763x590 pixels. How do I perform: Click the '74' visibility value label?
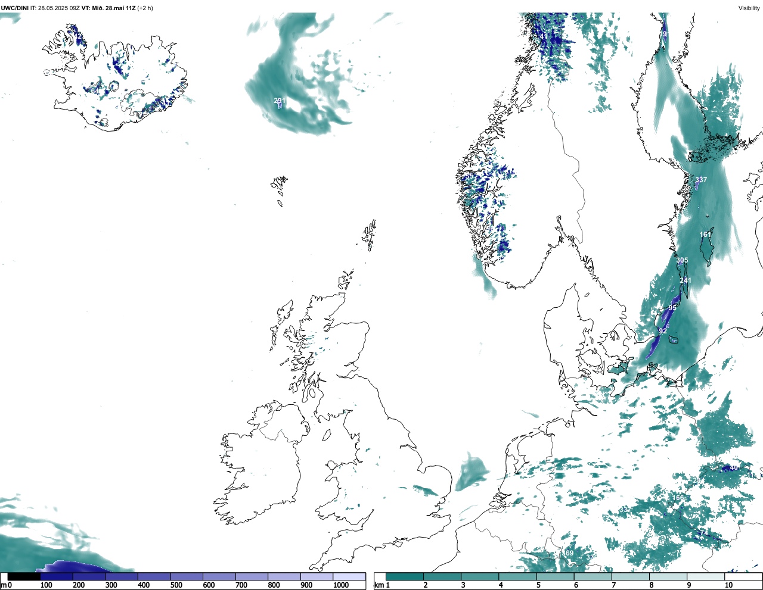[704, 533]
